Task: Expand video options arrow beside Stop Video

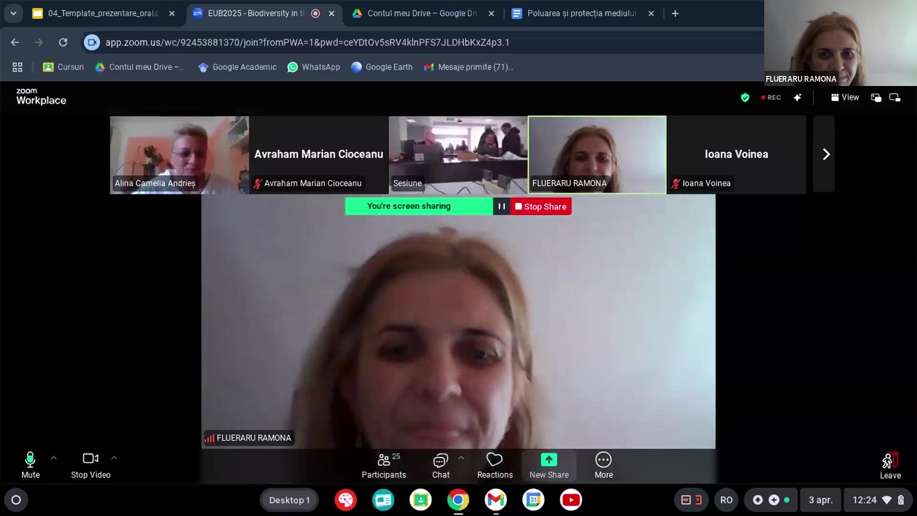Action: pos(114,458)
